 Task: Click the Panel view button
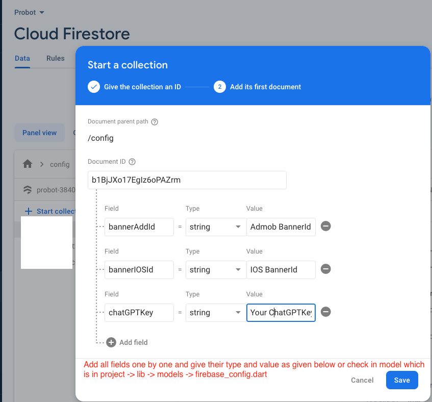39,133
